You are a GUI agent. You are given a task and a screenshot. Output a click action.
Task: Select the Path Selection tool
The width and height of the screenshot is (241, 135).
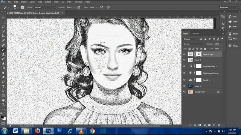[3, 91]
